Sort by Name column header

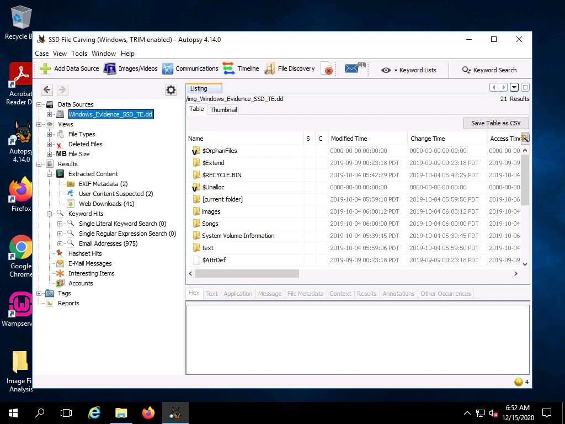244,139
